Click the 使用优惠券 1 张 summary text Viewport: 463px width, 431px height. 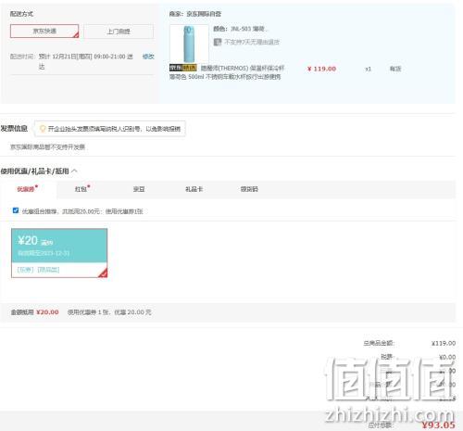(x=109, y=312)
